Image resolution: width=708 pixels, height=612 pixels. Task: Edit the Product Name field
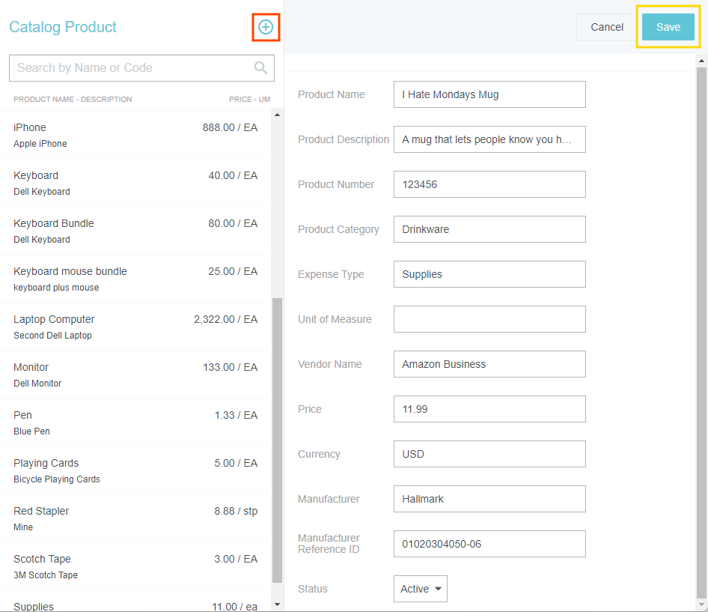(x=489, y=94)
